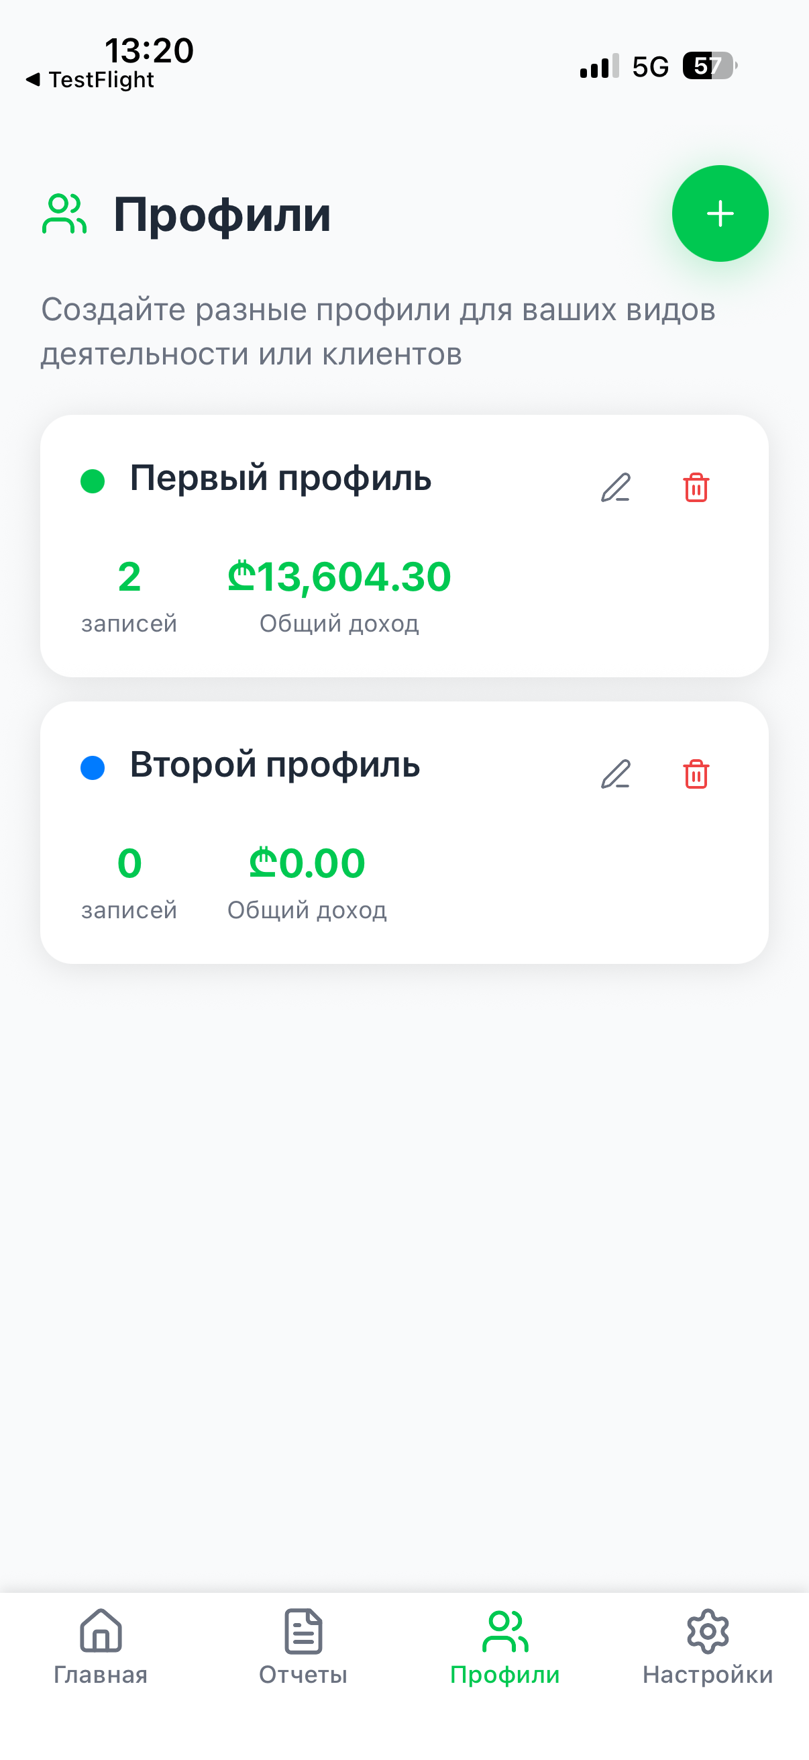The width and height of the screenshot is (809, 1760).
Task: Edit Первый профиль with the pencil icon
Action: tap(615, 488)
